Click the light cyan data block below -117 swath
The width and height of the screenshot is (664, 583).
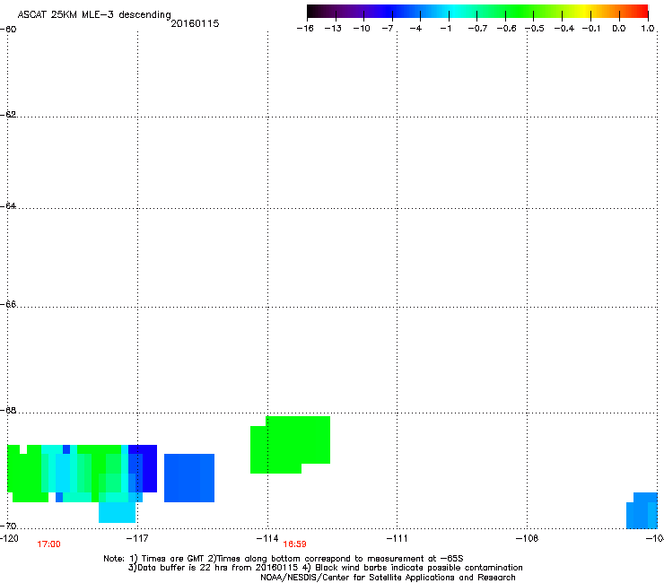click(x=117, y=512)
